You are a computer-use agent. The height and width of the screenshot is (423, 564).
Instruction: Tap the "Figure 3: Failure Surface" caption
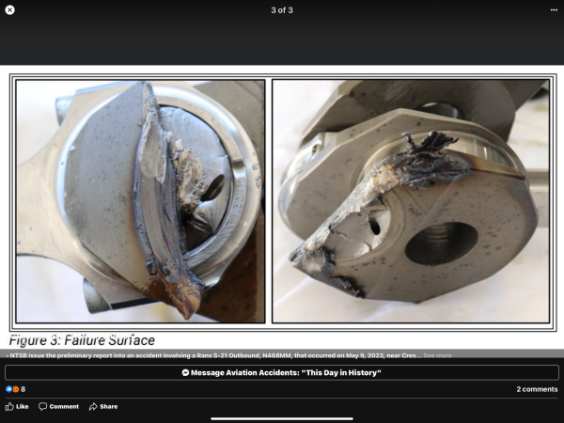point(82,340)
